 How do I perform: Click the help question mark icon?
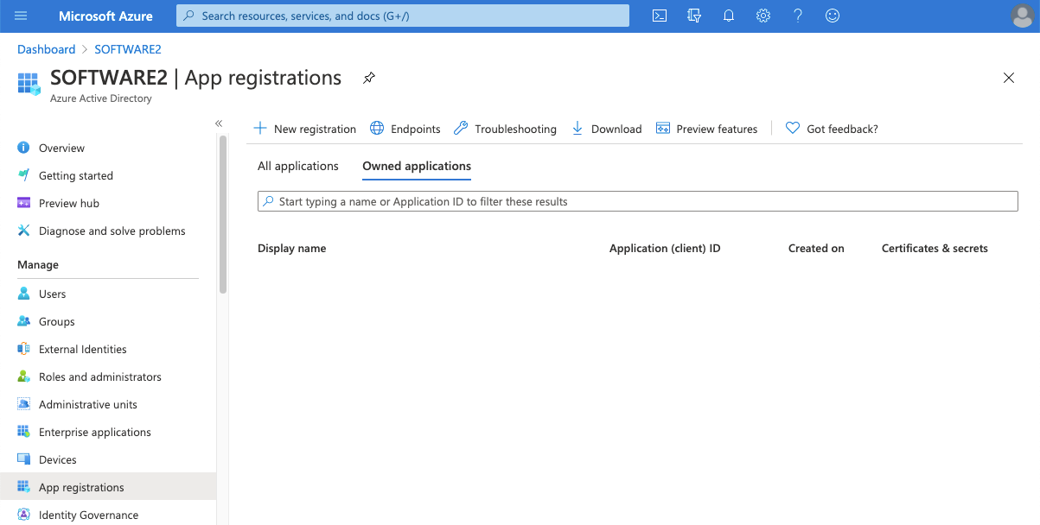click(798, 16)
